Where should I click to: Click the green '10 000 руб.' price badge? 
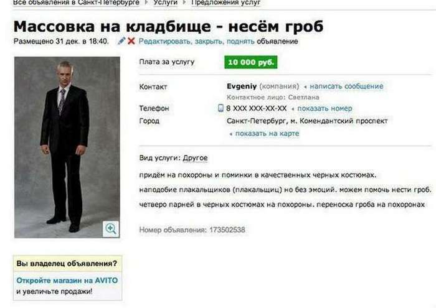(251, 62)
